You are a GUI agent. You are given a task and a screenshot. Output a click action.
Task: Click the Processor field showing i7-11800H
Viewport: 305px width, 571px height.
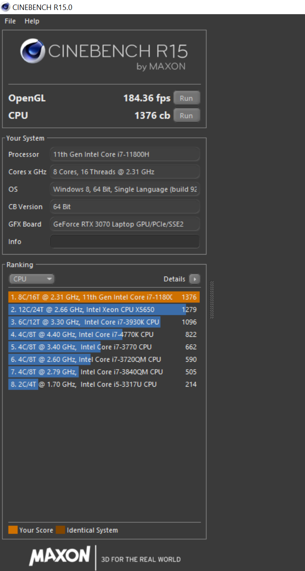pos(125,154)
